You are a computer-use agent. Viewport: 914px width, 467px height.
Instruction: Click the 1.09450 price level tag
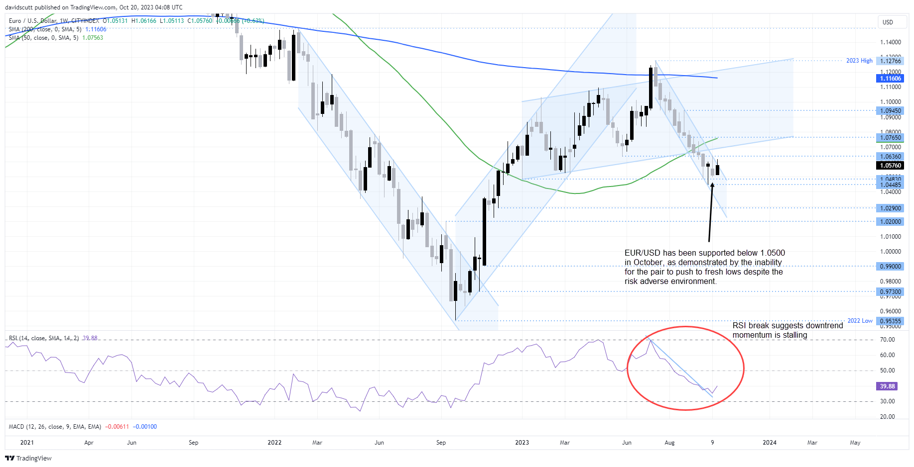coord(891,111)
